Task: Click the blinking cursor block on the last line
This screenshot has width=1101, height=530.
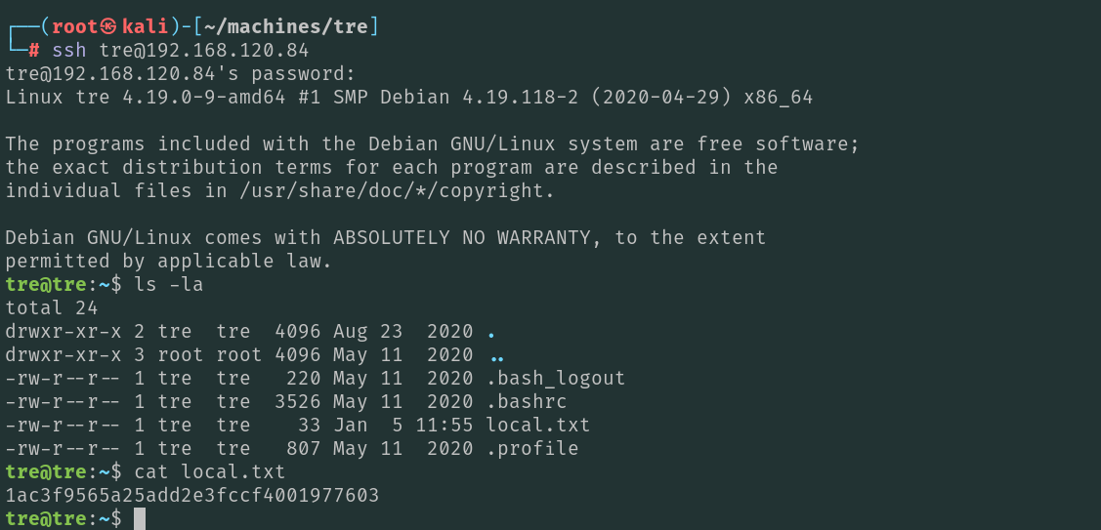Action: click(x=140, y=518)
